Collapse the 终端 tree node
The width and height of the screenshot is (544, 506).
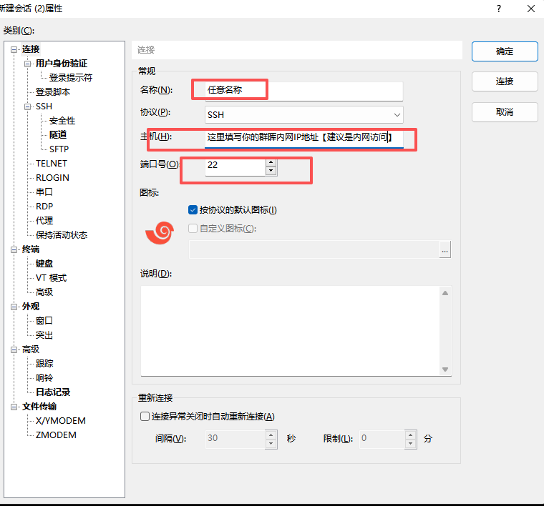point(14,249)
